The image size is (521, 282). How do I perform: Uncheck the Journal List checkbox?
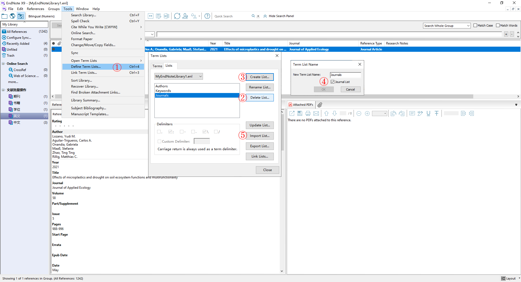332,82
